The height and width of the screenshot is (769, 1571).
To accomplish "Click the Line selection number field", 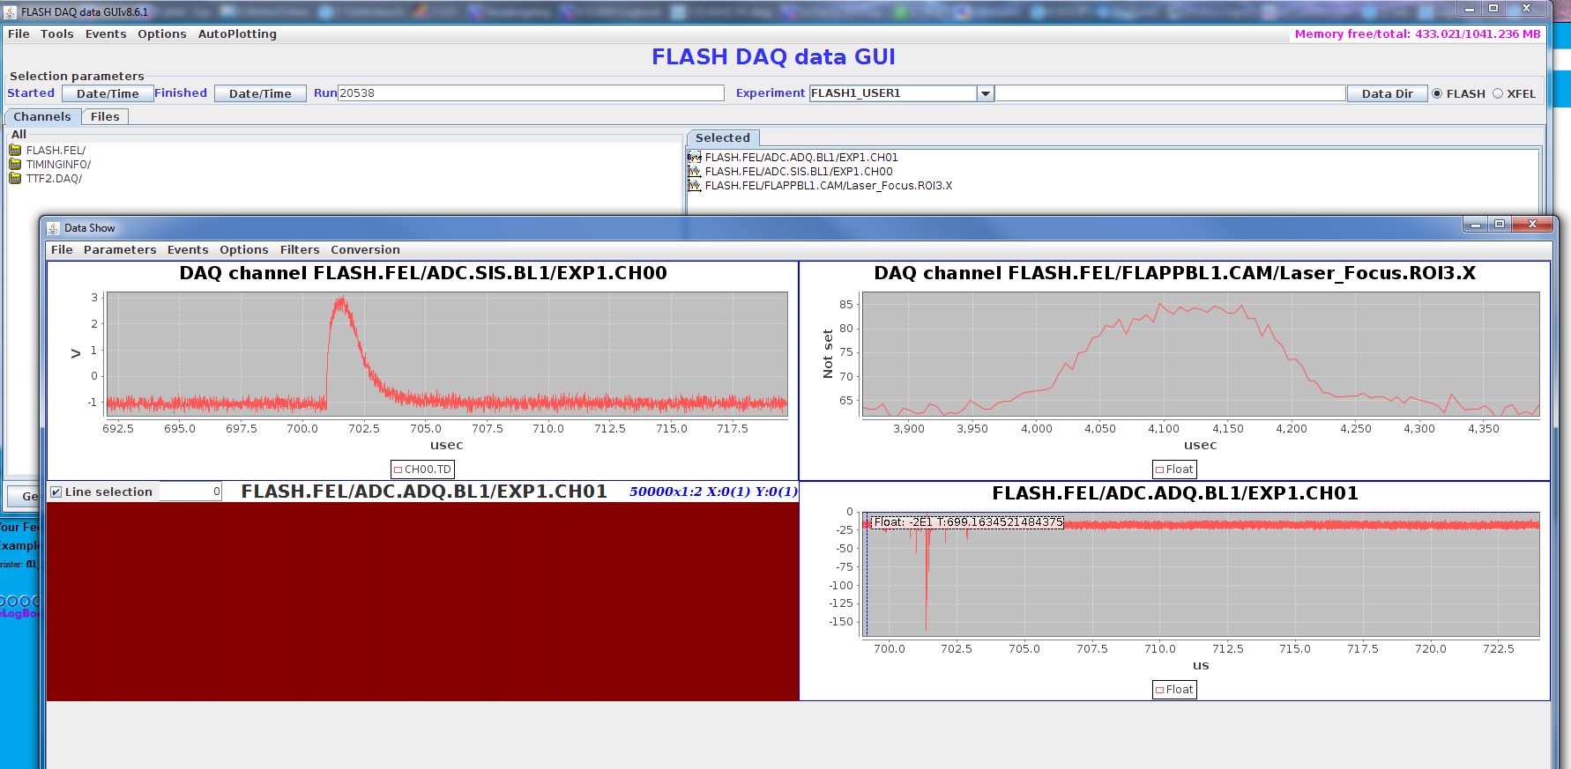I will (190, 492).
